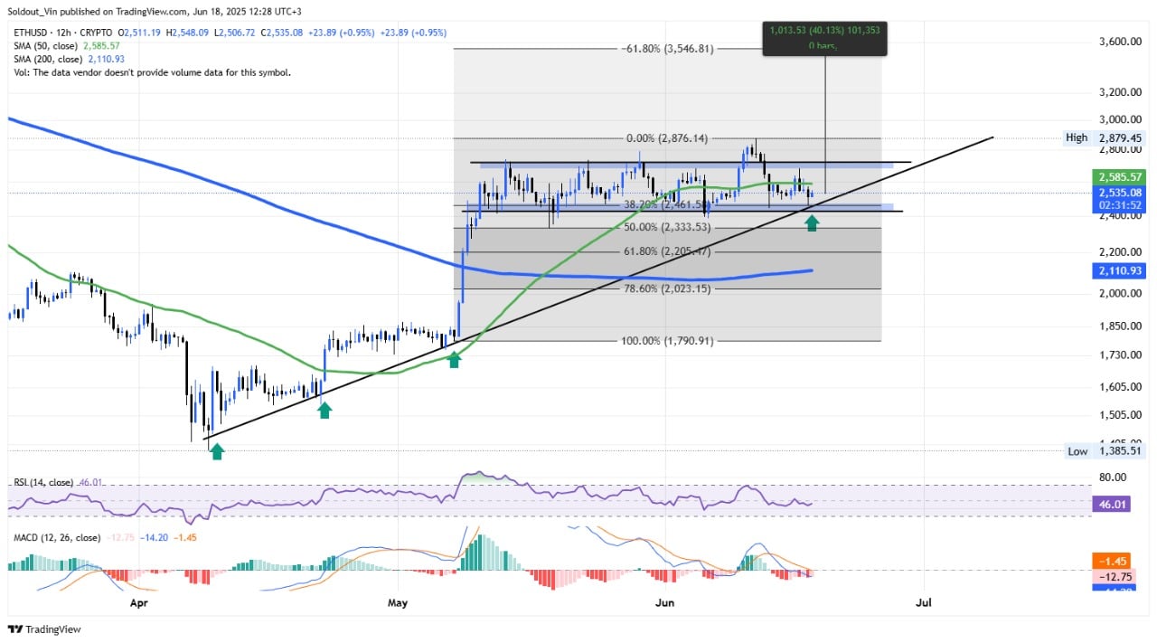Click the 1,013.53 (40.13%) measurement tooltip
This screenshot has width=1157, height=643.
pos(825,37)
